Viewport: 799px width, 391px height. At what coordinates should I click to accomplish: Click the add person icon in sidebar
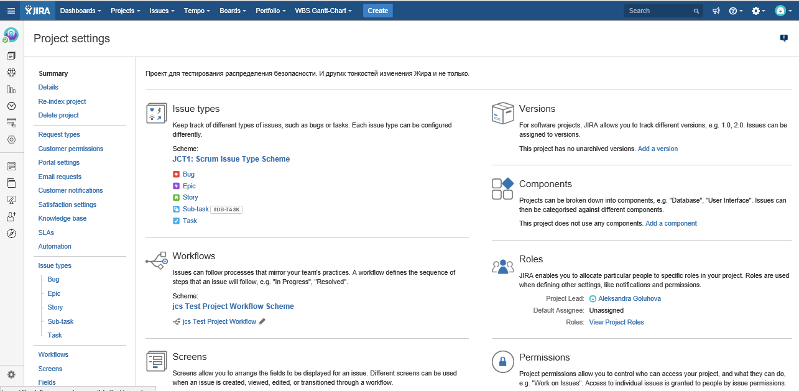pos(11,216)
